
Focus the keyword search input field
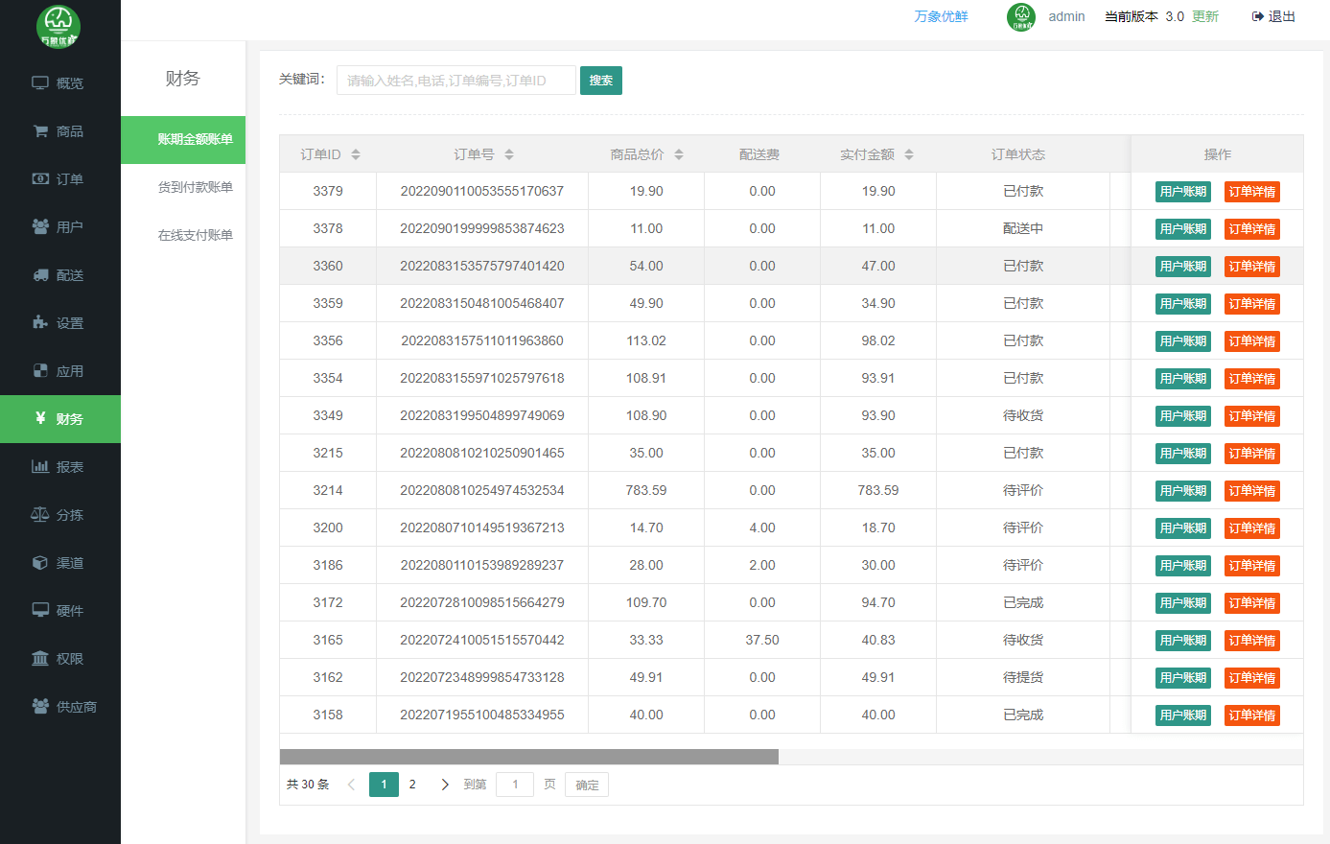tap(456, 81)
